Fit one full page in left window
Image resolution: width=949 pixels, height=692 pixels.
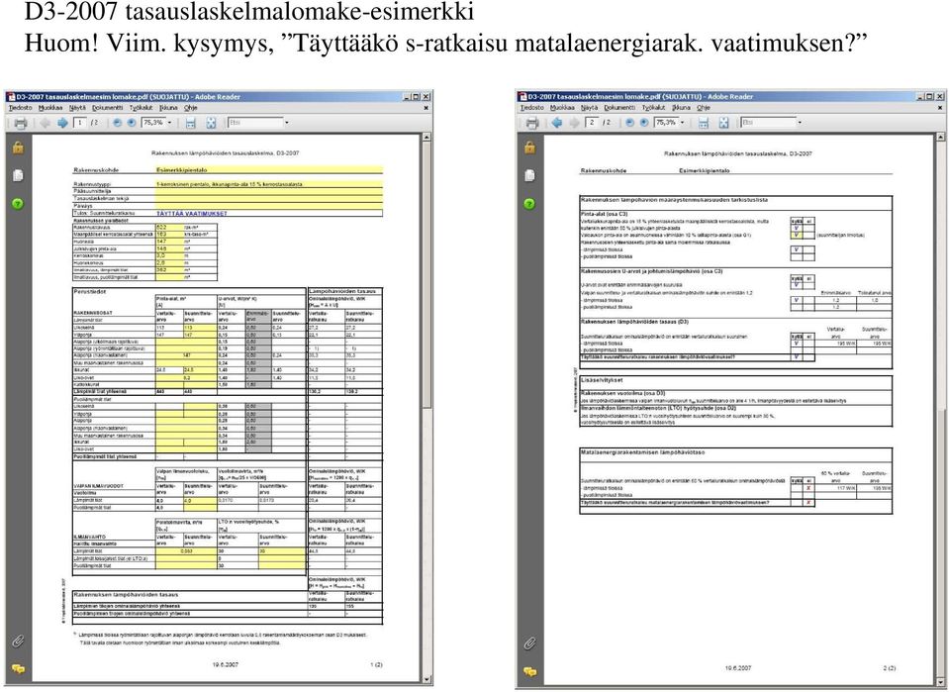point(211,123)
